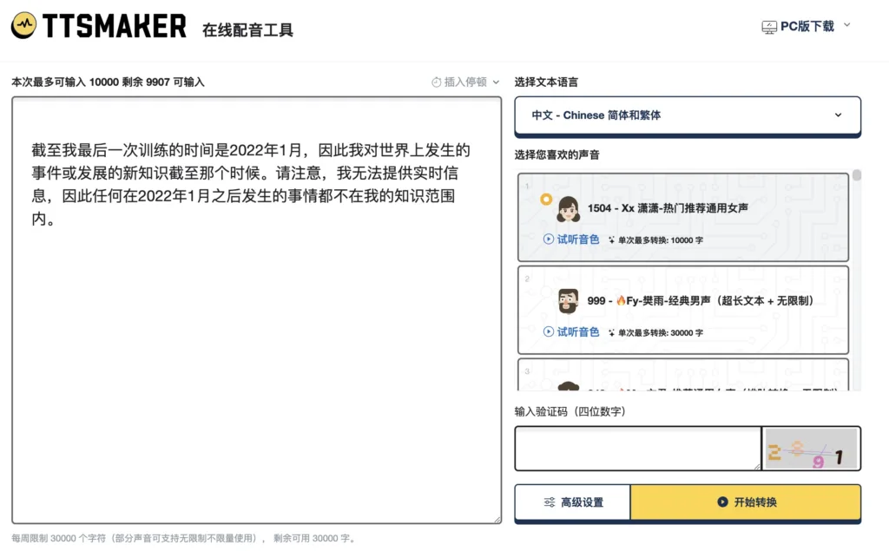Click the voice list scrollbar thumb

(857, 176)
